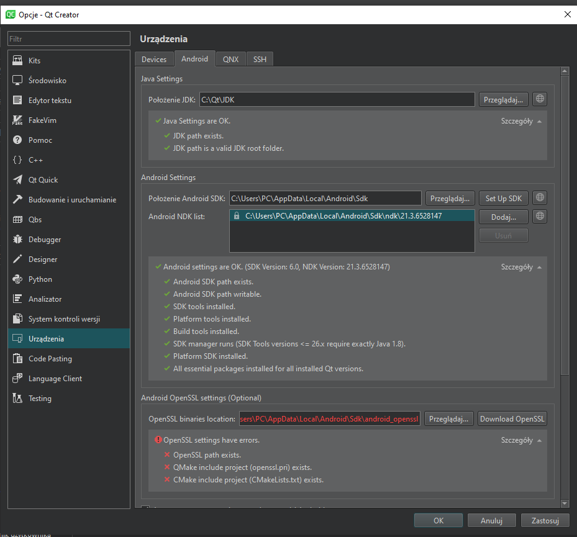Click globe icon next to JDK location

click(x=540, y=99)
